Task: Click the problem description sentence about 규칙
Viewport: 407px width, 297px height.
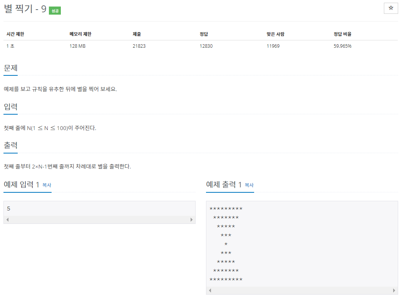Action: tap(60, 89)
